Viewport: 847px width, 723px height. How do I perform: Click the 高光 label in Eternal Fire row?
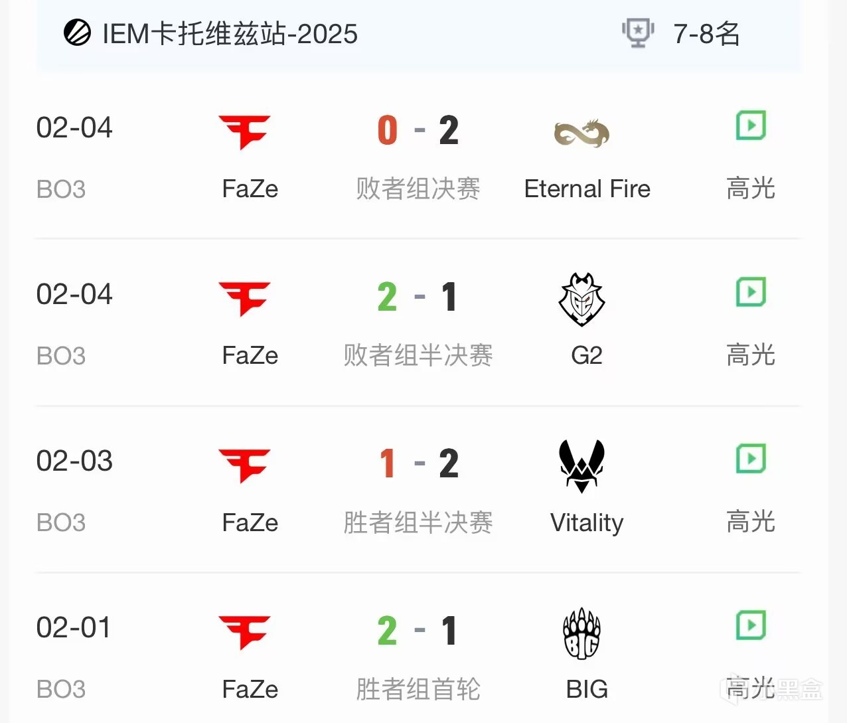click(751, 189)
